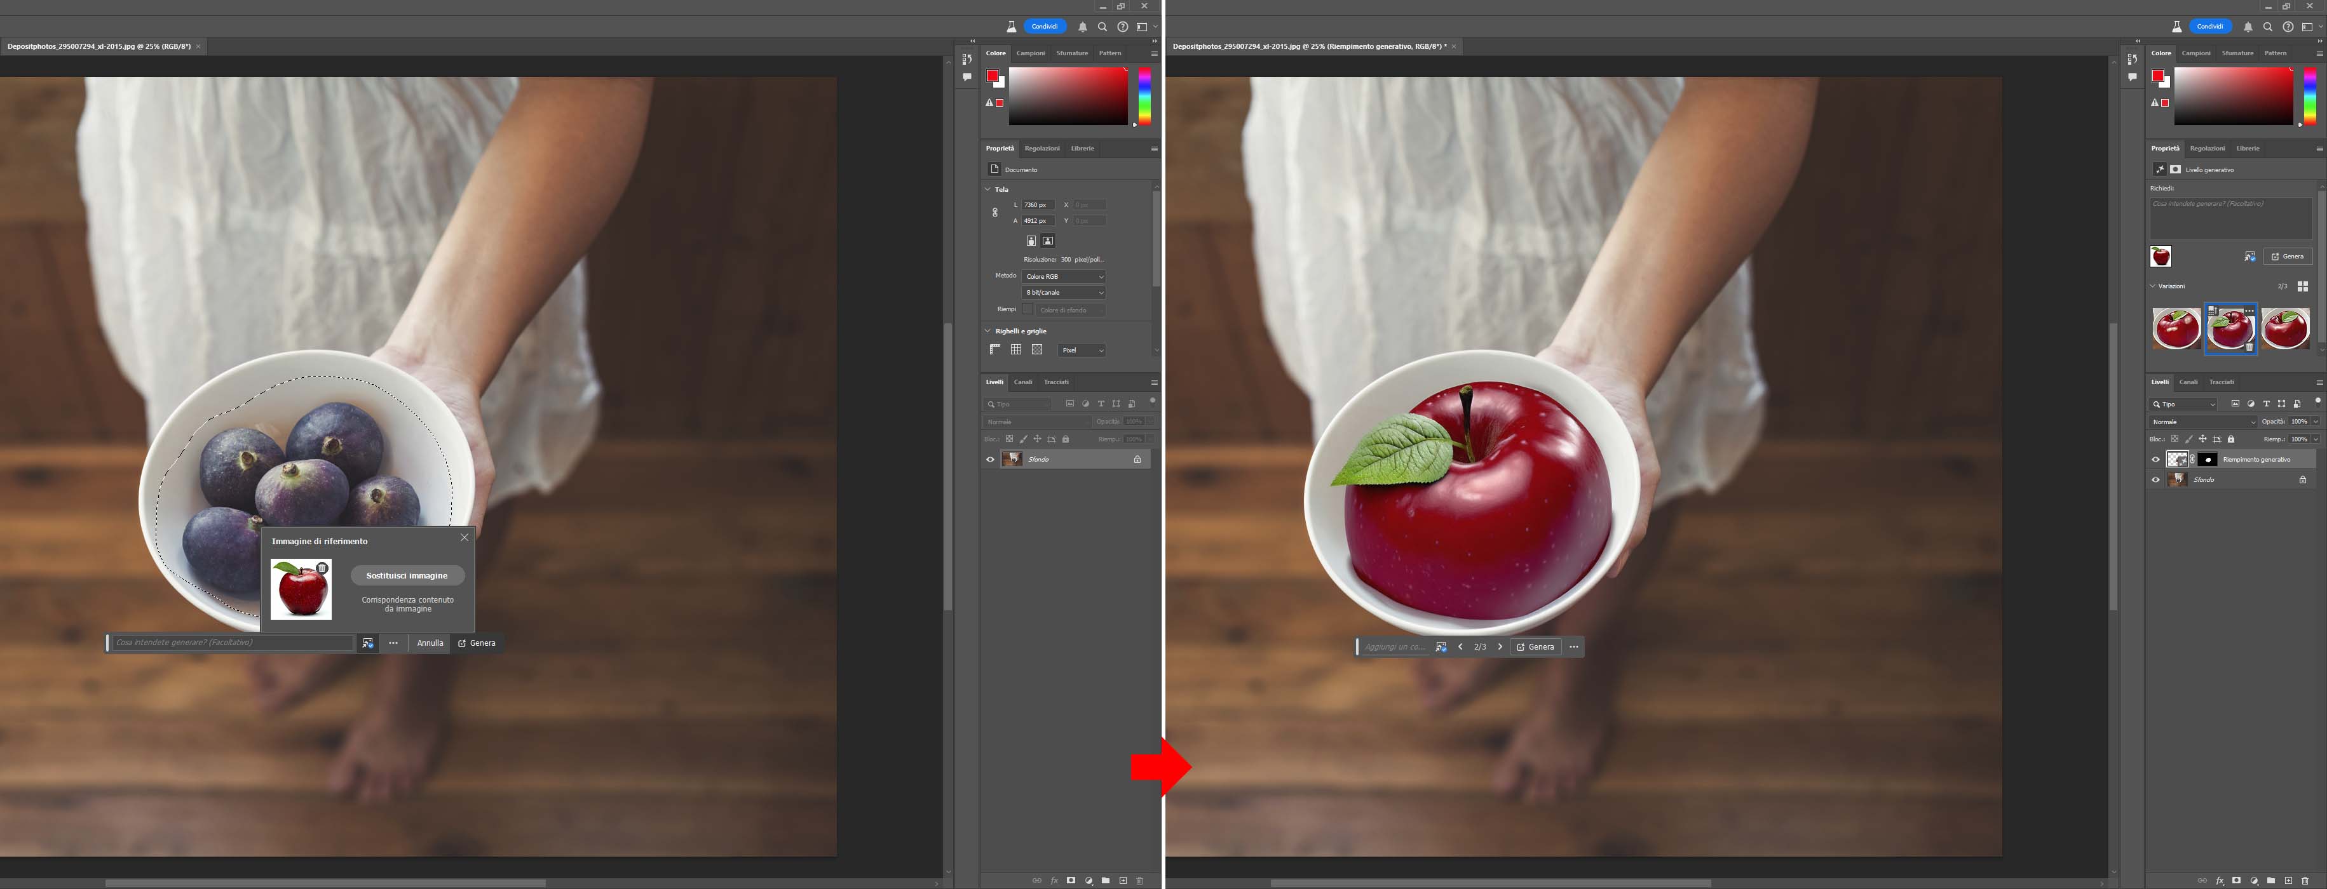Click the trash icon on the apple reference thumbnail
The width and height of the screenshot is (2327, 889).
(323, 568)
